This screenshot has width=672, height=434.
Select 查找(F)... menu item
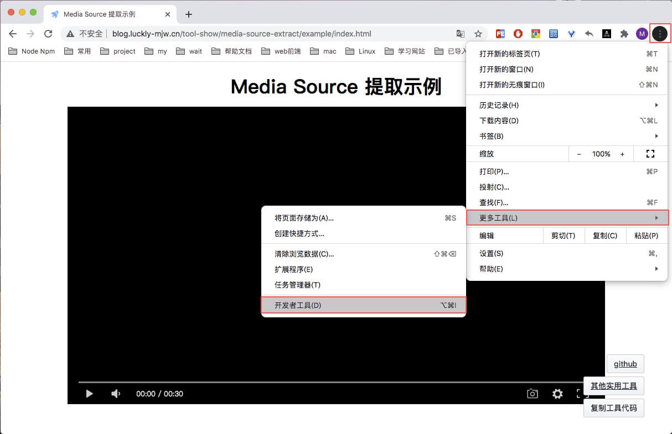pos(567,202)
